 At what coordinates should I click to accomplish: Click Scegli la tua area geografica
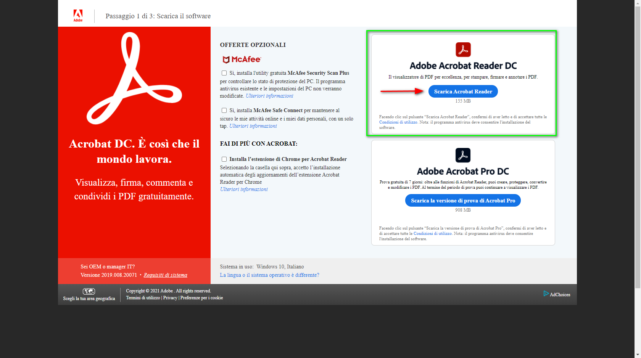89,299
